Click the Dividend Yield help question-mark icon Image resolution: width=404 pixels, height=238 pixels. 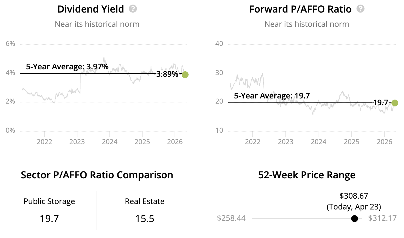(133, 9)
